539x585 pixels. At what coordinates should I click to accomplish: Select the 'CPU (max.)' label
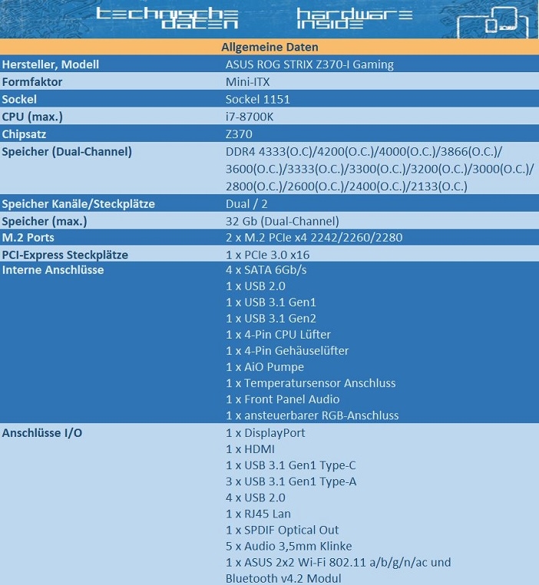pos(32,117)
